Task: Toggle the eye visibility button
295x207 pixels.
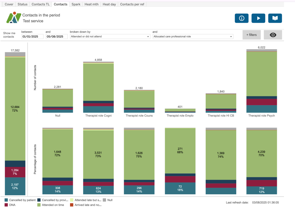Action: point(273,35)
